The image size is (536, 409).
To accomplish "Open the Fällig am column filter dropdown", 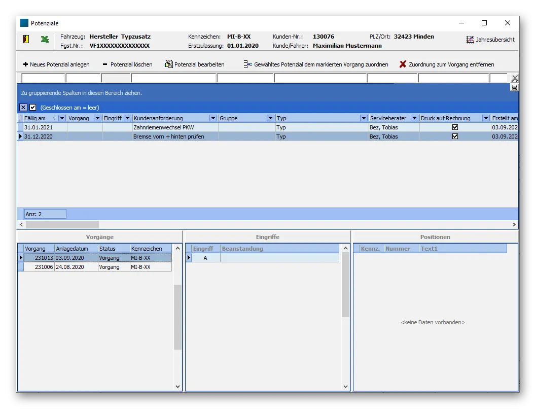I will [x=61, y=118].
